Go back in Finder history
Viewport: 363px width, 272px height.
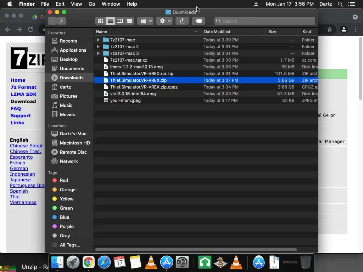coord(52,21)
